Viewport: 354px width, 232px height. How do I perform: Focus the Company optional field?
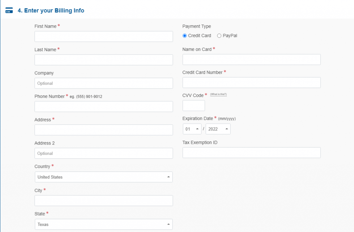(104, 83)
